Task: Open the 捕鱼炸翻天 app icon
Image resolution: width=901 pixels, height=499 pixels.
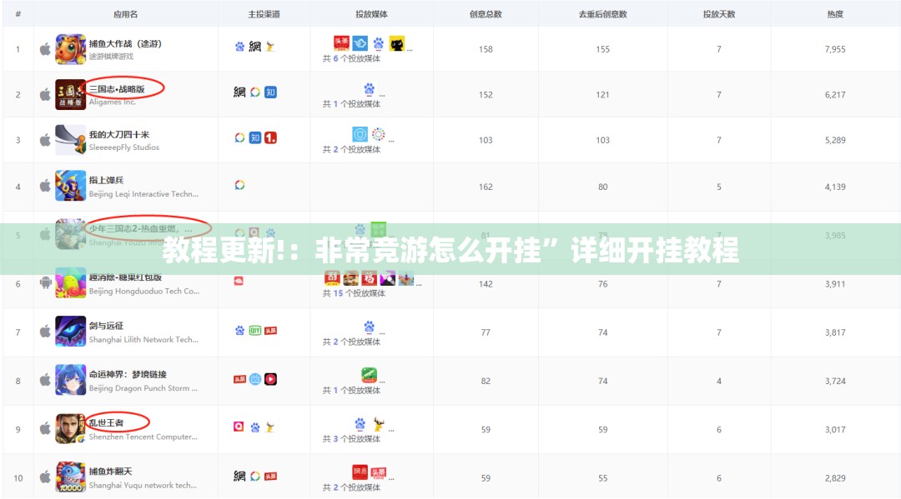Action: pos(70,477)
